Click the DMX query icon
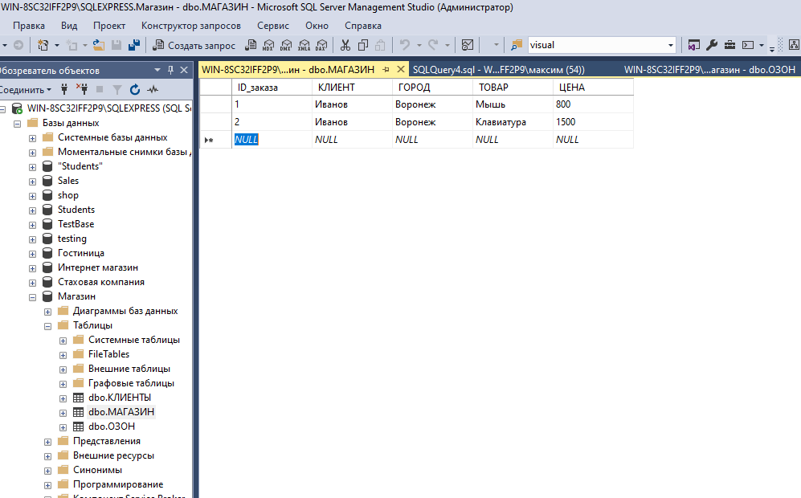Screen dimensions: 801x498 (x=286, y=46)
